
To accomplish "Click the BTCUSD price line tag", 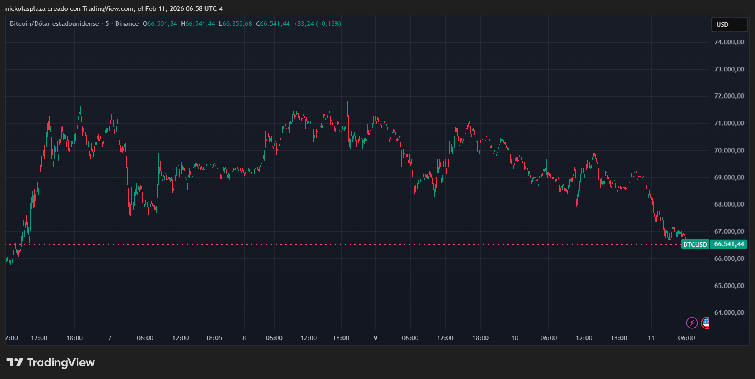I will pos(695,244).
